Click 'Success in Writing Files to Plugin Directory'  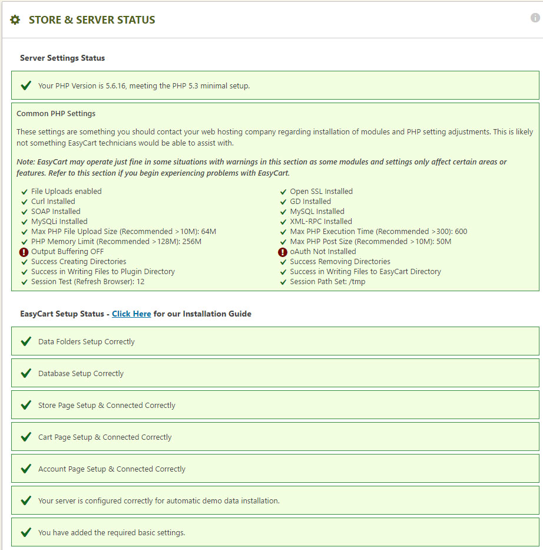click(x=103, y=272)
